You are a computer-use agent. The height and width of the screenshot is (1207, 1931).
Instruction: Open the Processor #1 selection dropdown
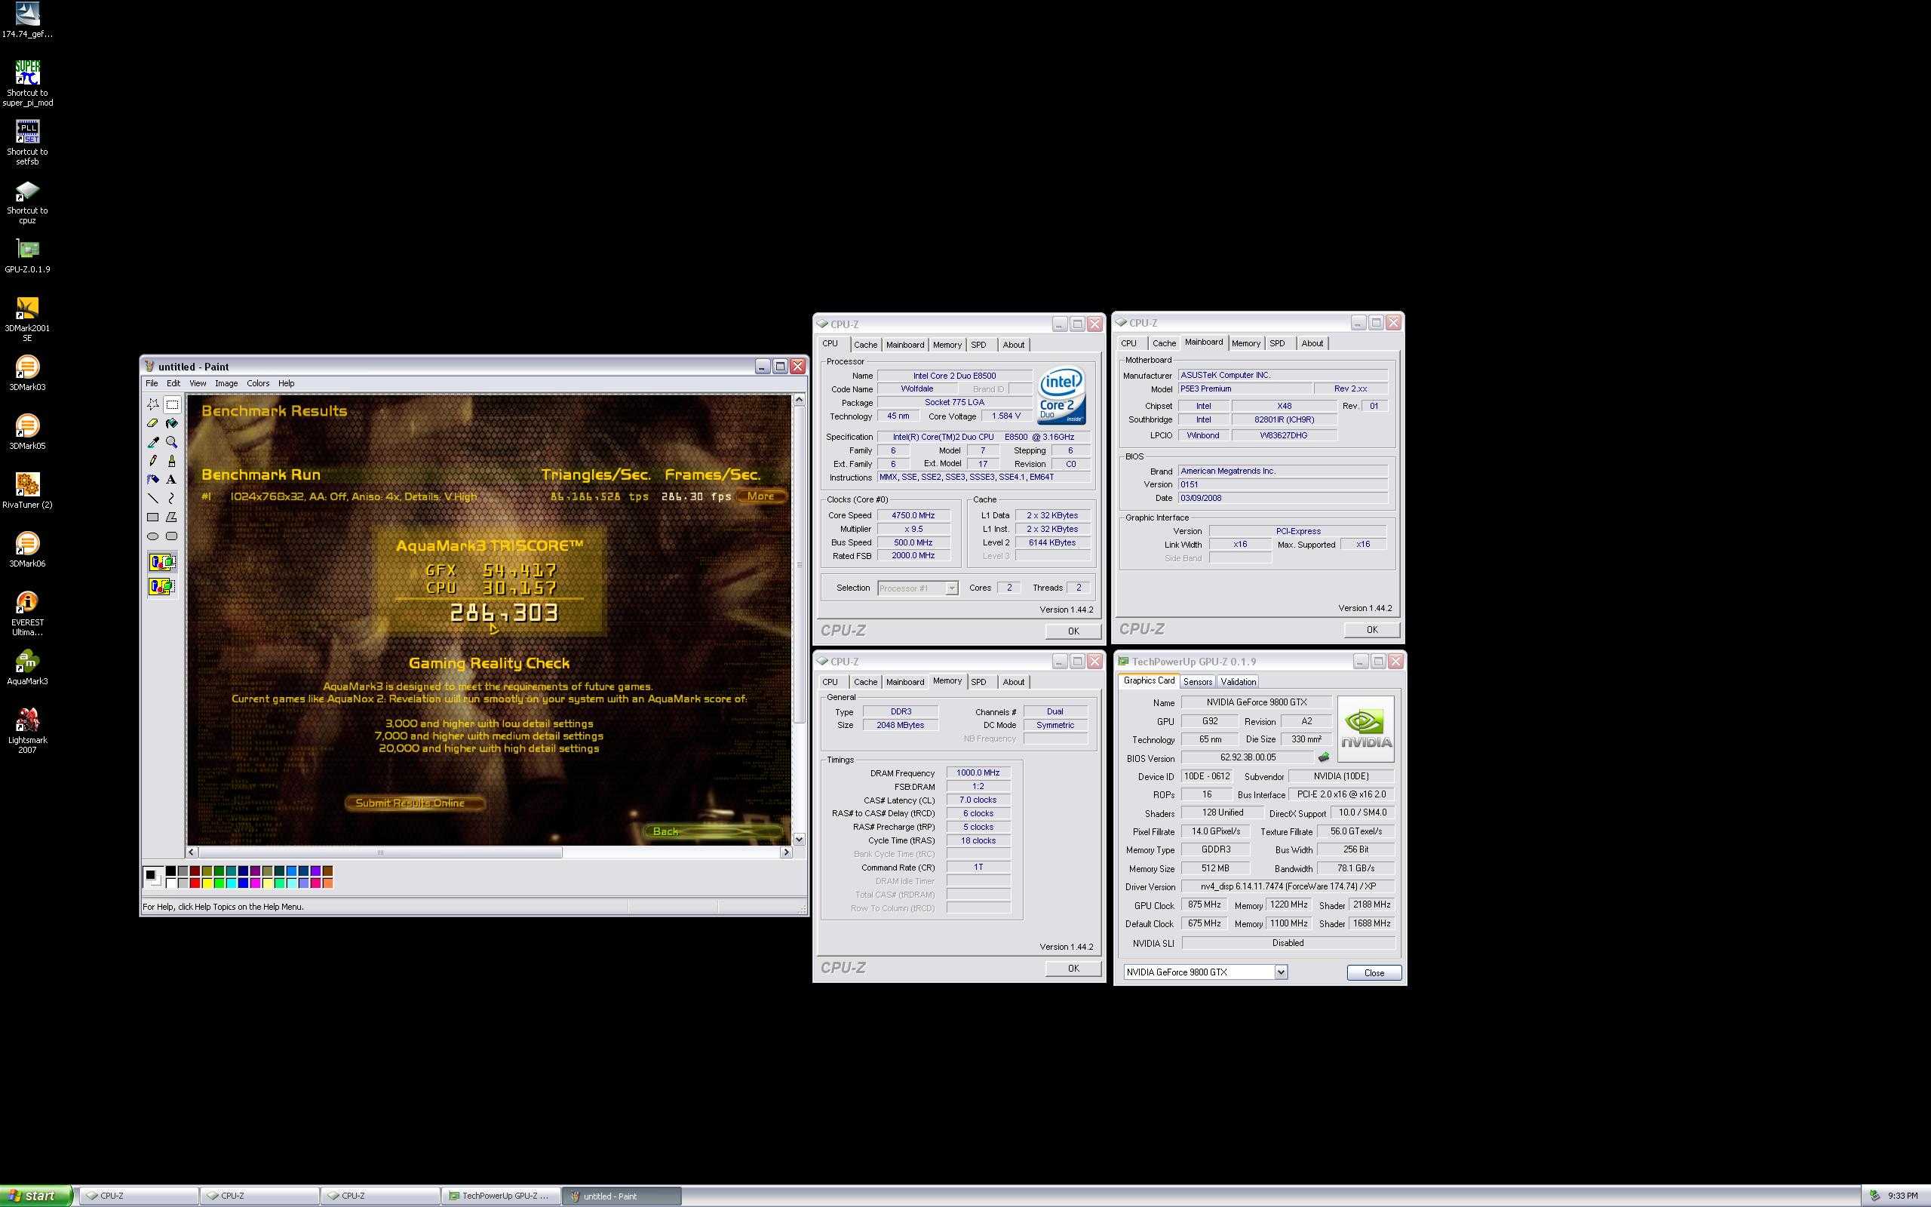tap(951, 588)
